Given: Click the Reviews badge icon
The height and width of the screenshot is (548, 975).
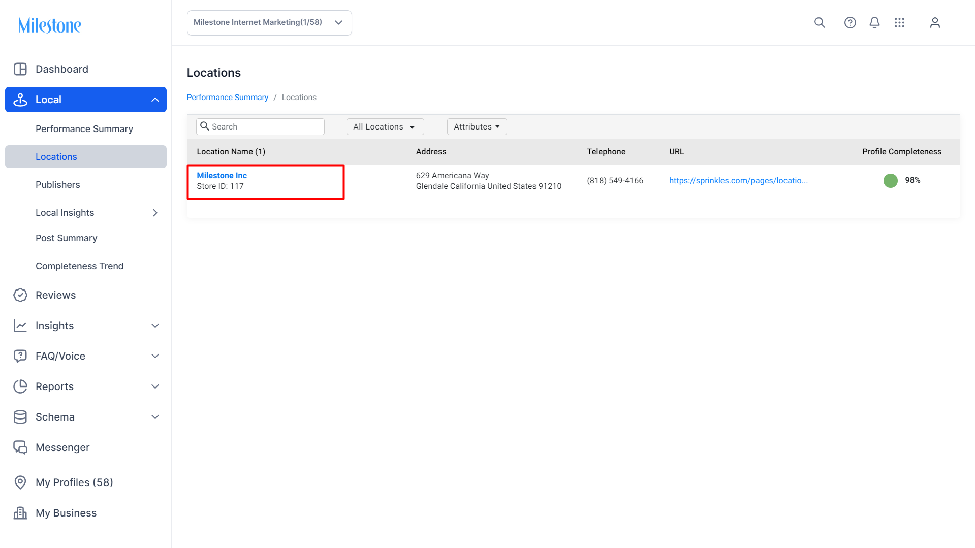Looking at the screenshot, I should (x=20, y=295).
